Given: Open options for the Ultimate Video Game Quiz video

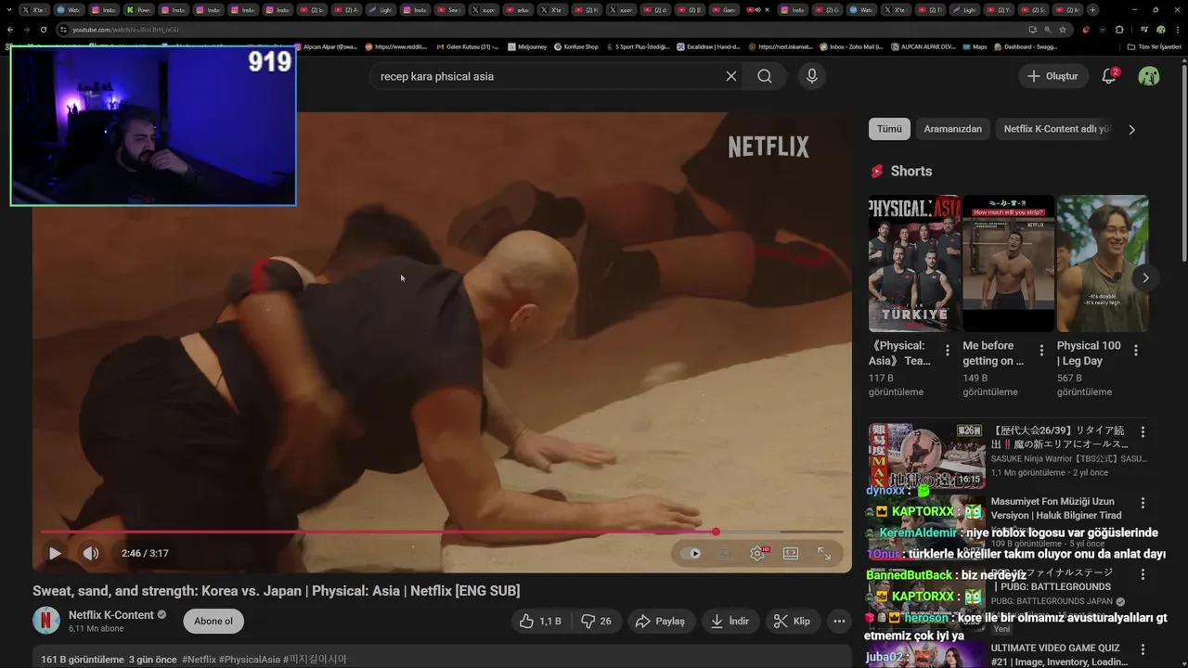Looking at the screenshot, I should point(1143,649).
